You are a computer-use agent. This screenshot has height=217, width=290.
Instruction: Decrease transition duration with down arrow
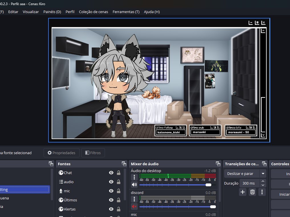[263, 185]
